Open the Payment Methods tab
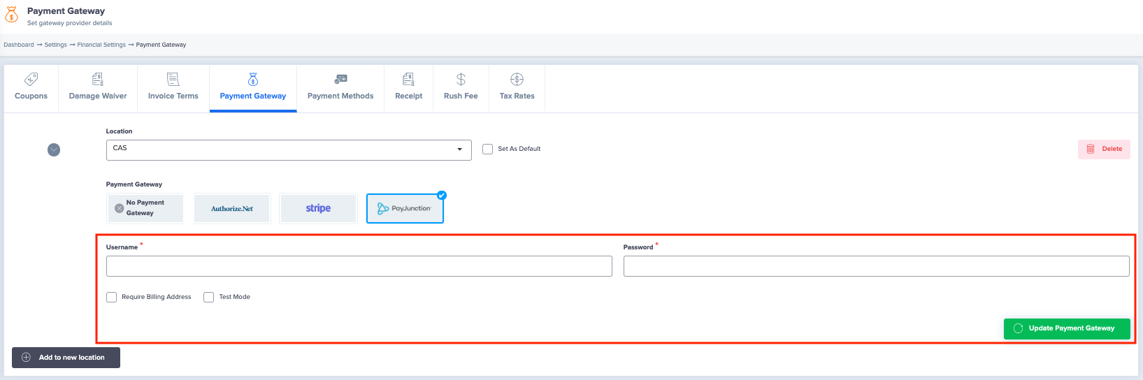The image size is (1143, 380). 340,88
